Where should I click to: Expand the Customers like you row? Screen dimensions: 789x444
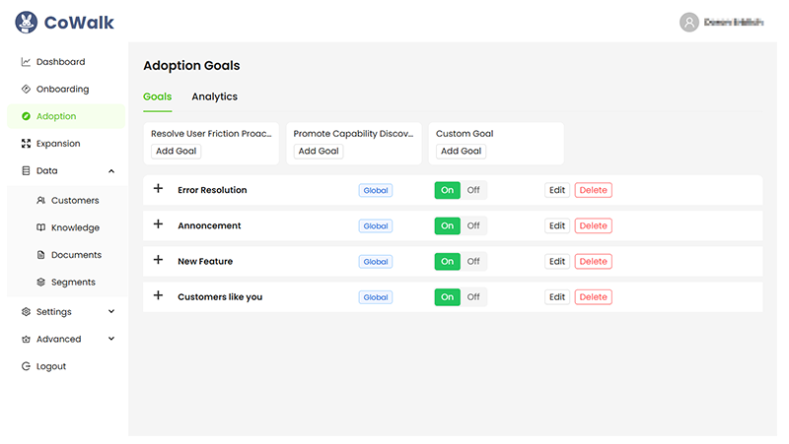pos(158,295)
